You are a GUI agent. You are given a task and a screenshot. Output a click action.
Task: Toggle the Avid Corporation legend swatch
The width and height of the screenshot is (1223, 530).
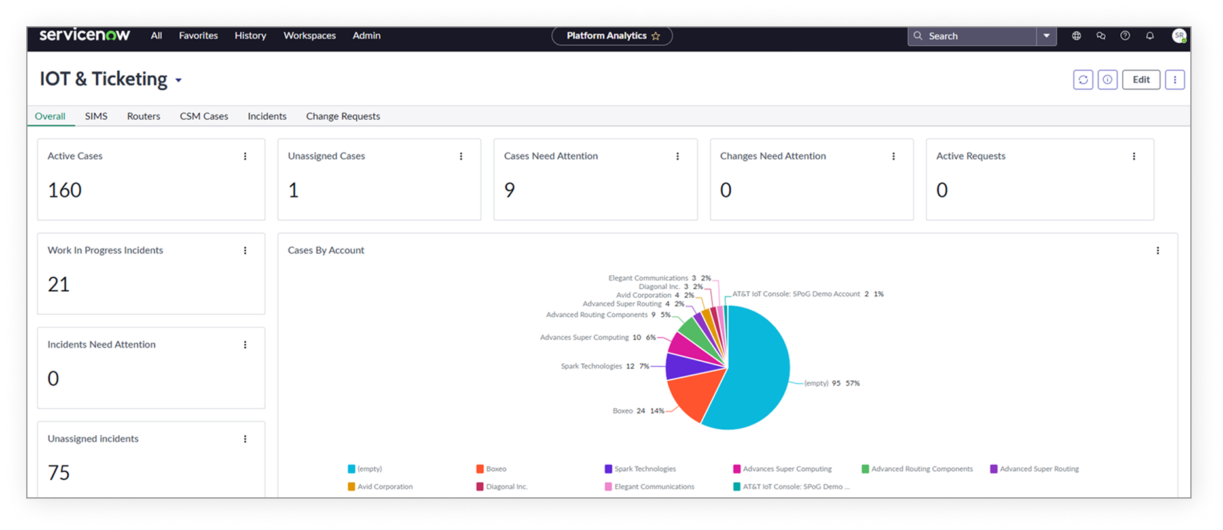tap(352, 487)
